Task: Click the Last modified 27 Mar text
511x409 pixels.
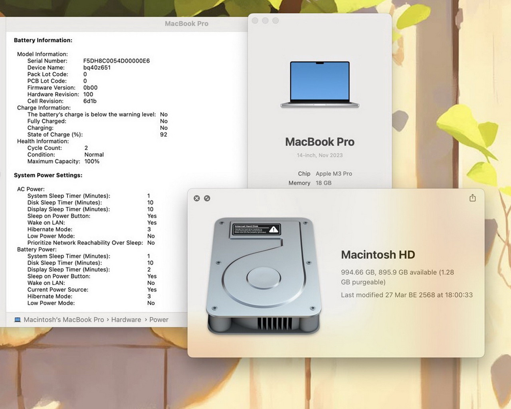Action: pyautogui.click(x=407, y=295)
